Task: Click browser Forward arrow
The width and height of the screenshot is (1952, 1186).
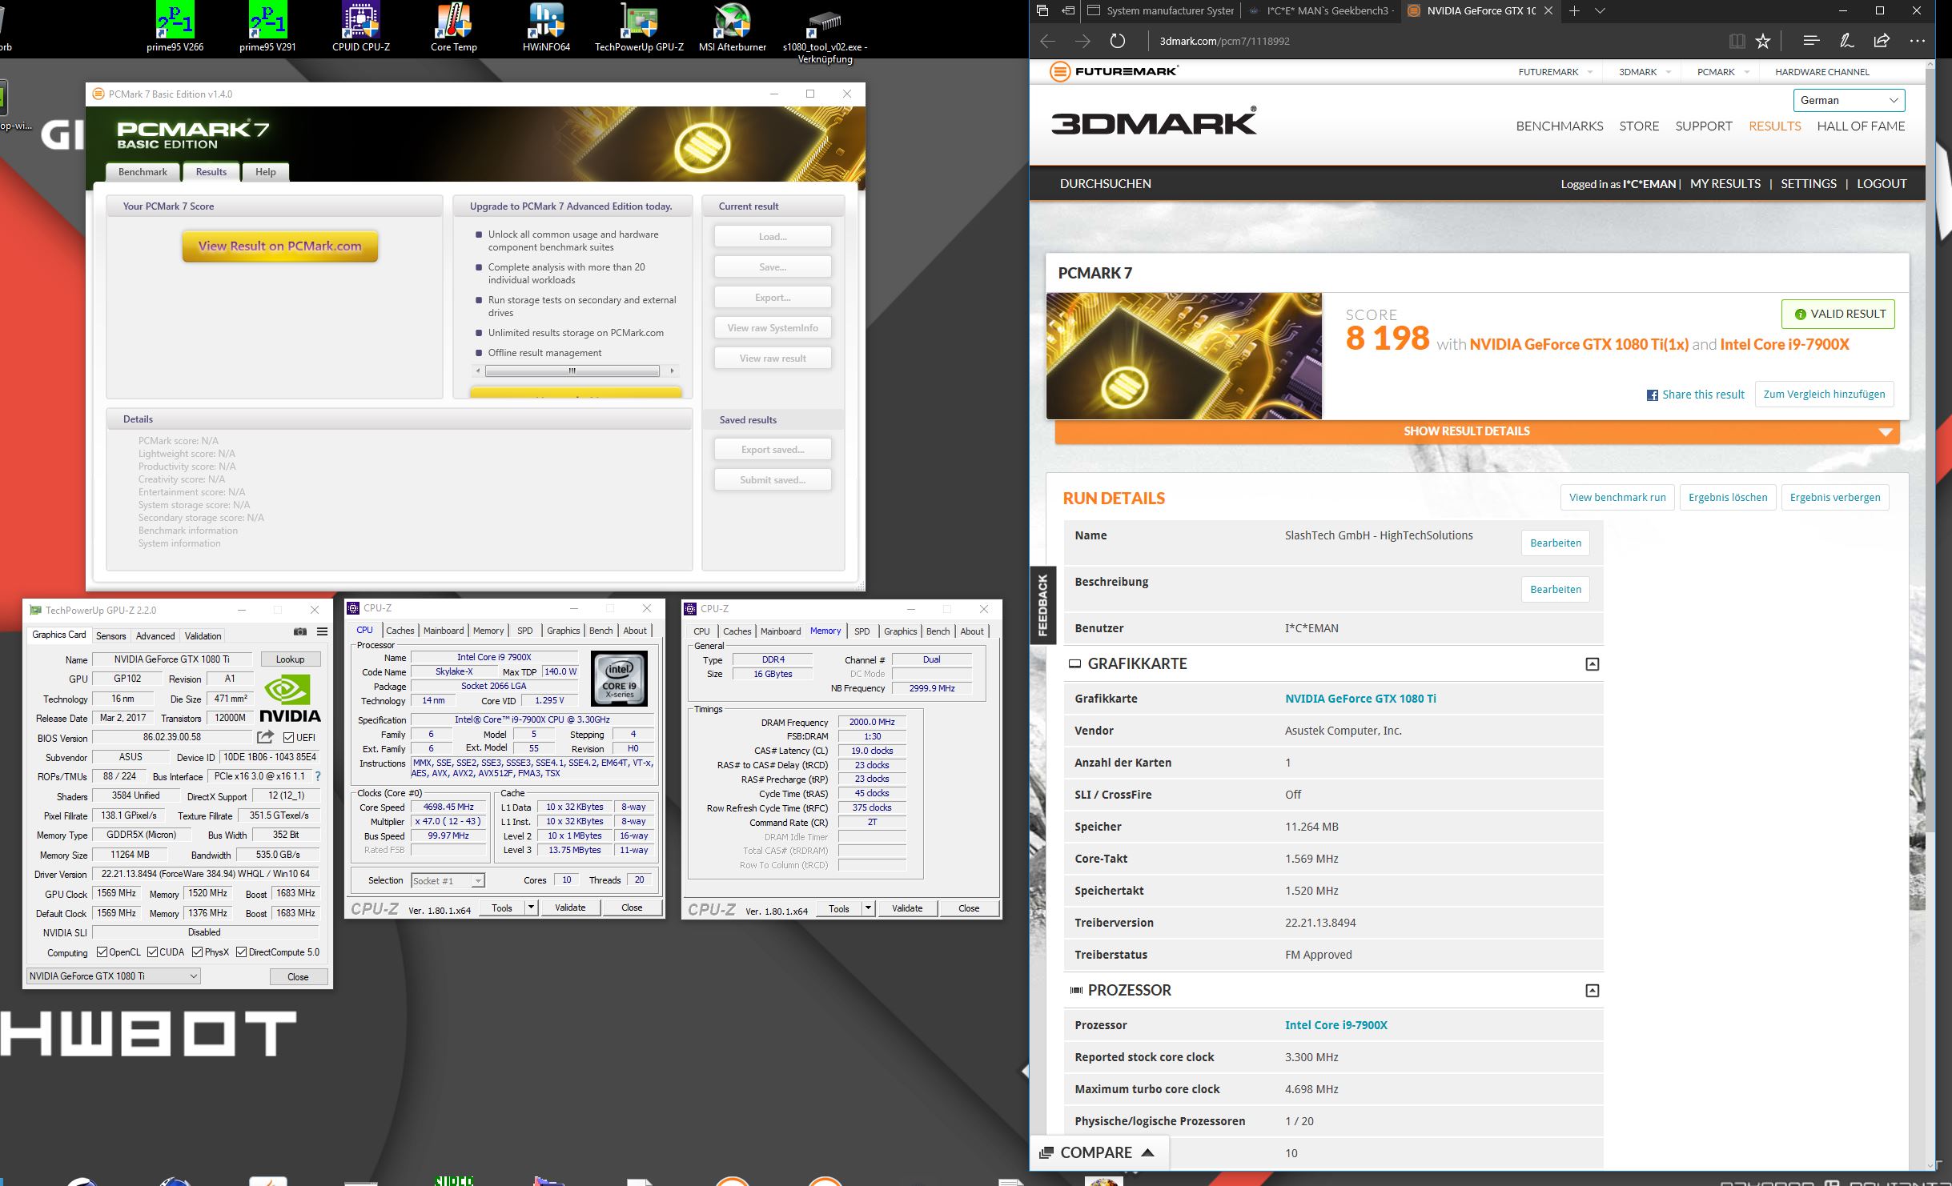Action: [x=1082, y=41]
